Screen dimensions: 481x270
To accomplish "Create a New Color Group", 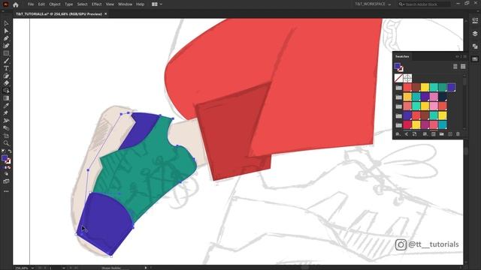I will pos(441,134).
